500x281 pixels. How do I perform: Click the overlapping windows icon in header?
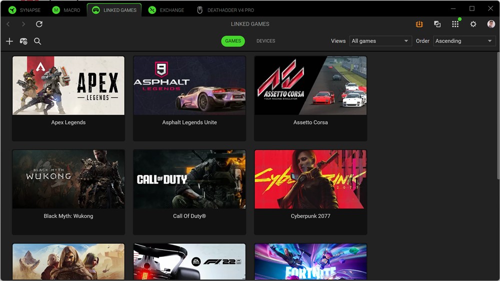(x=437, y=24)
